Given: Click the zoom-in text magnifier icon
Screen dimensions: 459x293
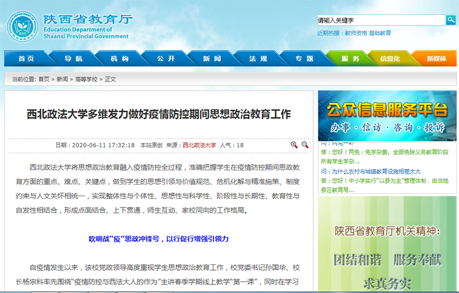Looking at the screenshot, I should pos(294,145).
